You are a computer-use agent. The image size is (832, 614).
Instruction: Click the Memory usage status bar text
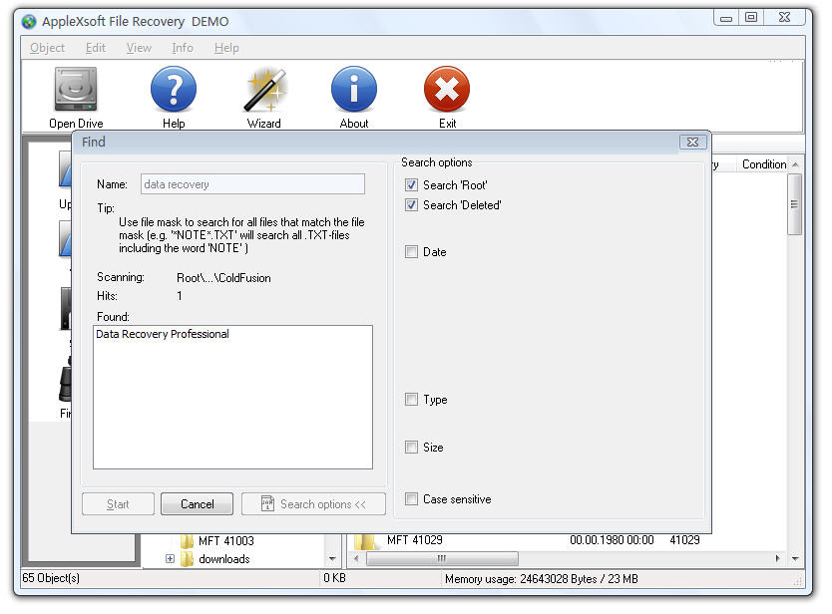(542, 579)
